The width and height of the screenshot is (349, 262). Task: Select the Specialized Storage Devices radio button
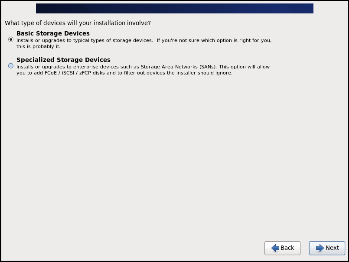(x=10, y=66)
